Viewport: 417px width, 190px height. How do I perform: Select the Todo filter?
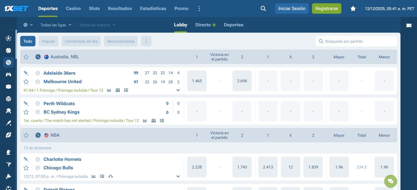[x=28, y=41]
